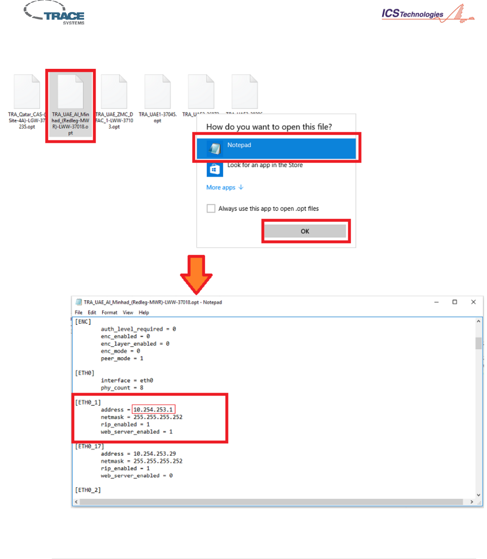Click the [ENC] section header

click(83, 322)
